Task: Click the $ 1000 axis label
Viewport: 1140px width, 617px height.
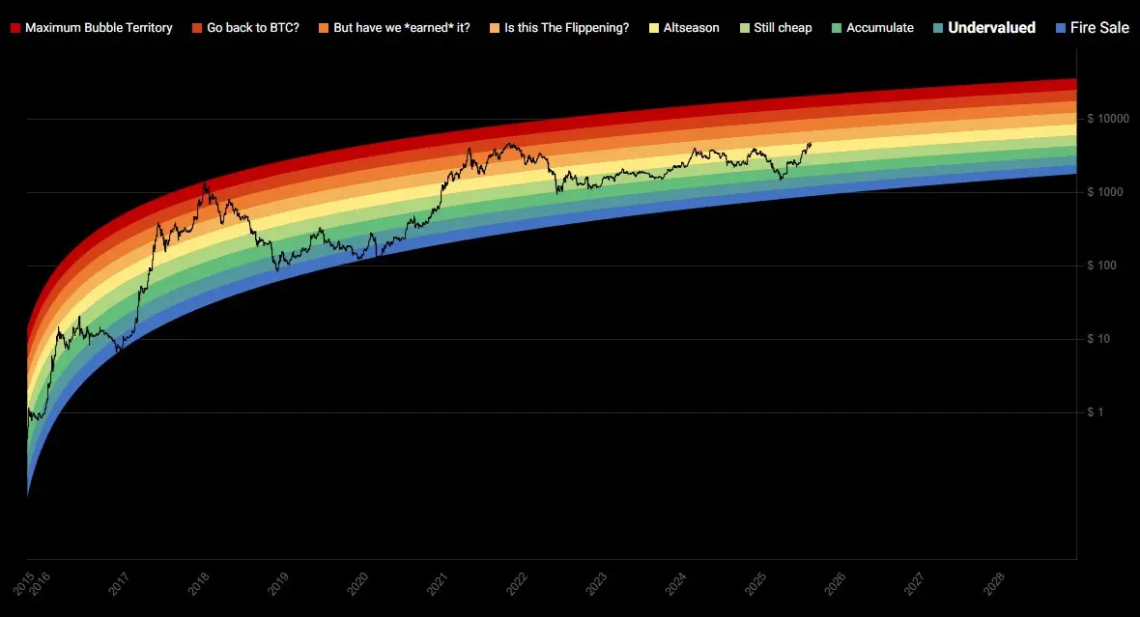Action: pos(1105,192)
